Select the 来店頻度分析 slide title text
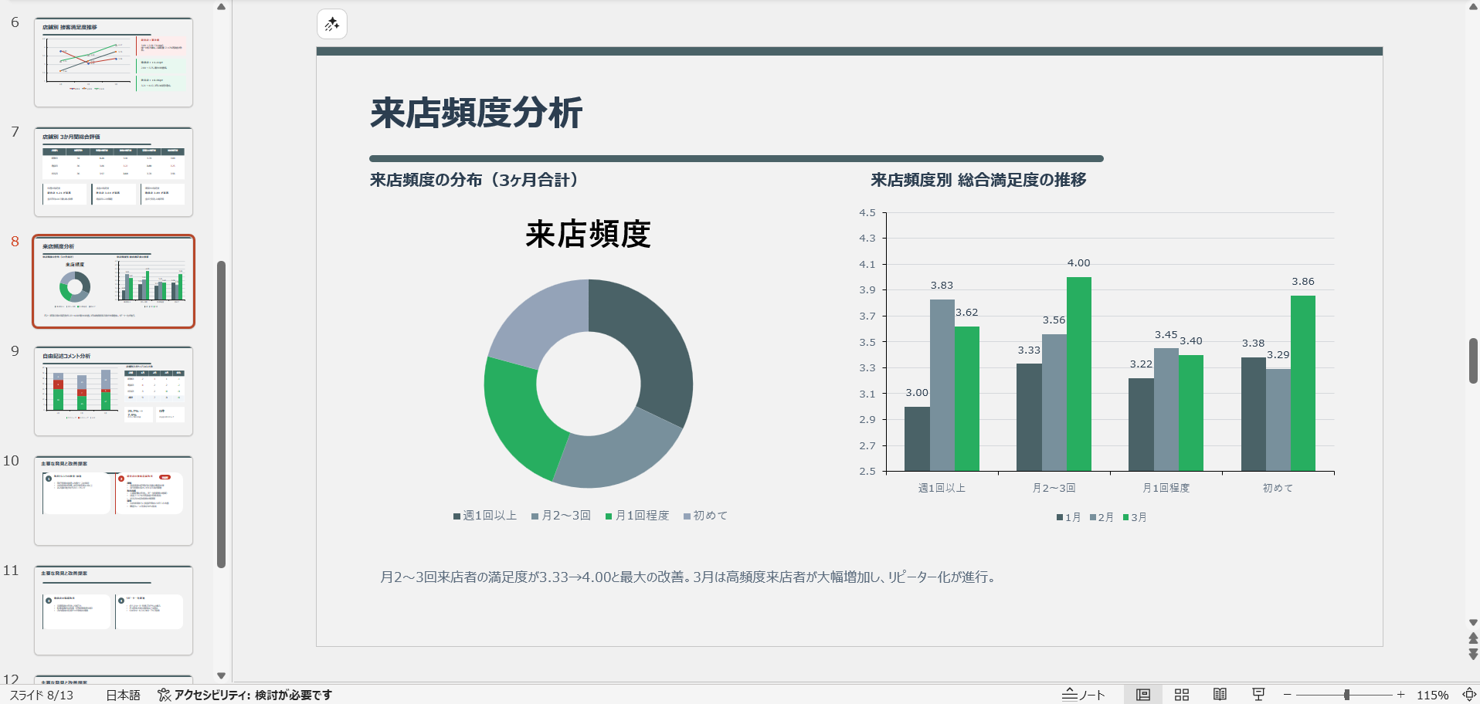 point(476,113)
